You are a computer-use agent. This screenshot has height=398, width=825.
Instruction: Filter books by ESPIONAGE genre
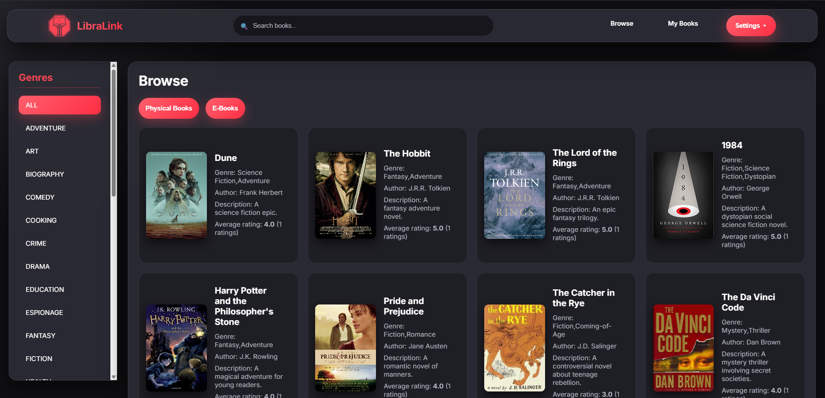click(60, 313)
